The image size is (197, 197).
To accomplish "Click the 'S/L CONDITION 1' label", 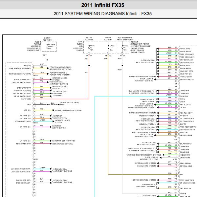I will pyautogui.click(x=187, y=119).
